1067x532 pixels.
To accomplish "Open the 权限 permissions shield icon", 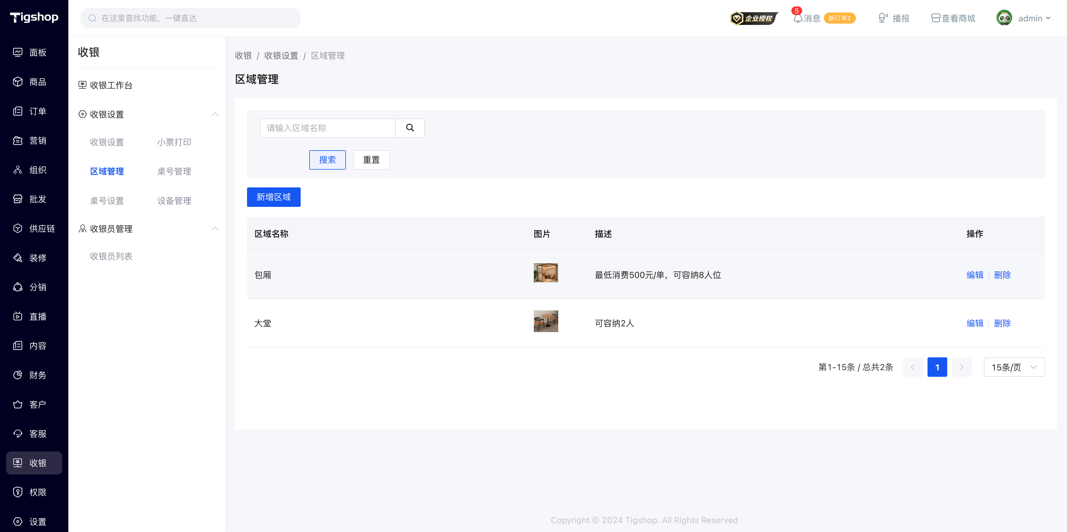I will (18, 492).
